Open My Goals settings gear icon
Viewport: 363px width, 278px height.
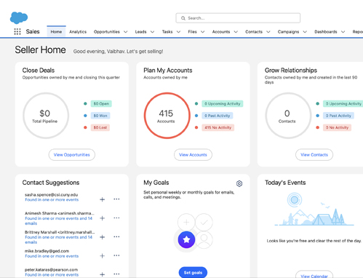(239, 183)
